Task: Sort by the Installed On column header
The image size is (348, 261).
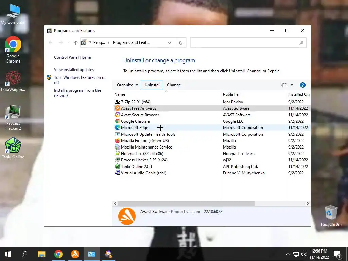Action: tap(298, 94)
